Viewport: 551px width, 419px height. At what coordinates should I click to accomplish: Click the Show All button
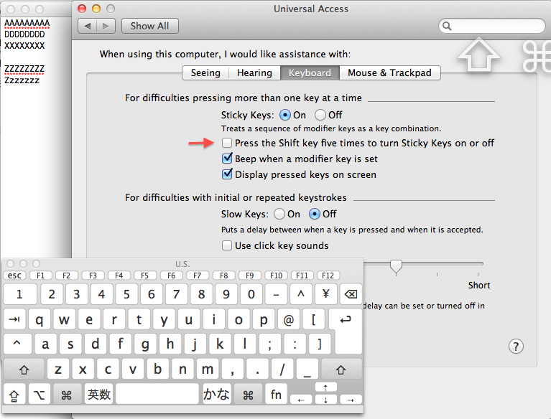150,26
